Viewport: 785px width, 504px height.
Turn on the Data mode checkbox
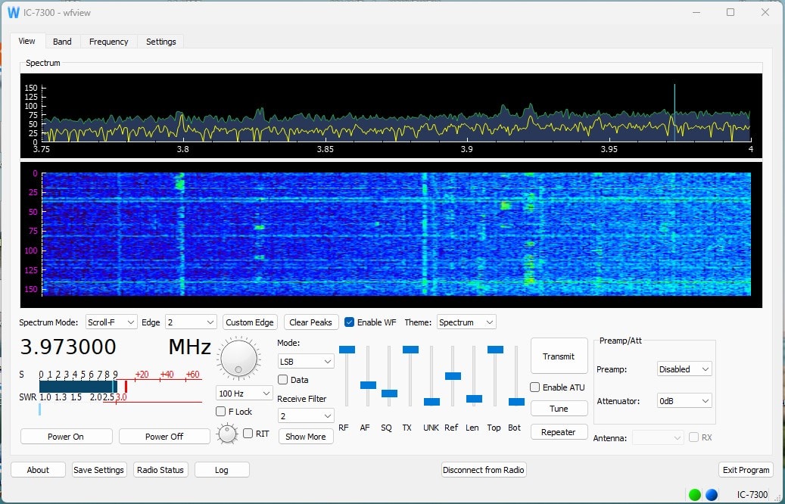[x=283, y=380]
